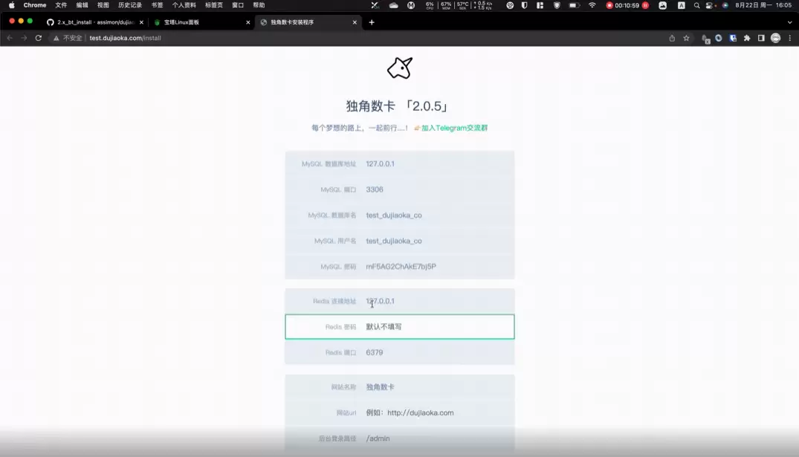Bookmark this page with the star
The height and width of the screenshot is (457, 799).
pyautogui.click(x=686, y=38)
